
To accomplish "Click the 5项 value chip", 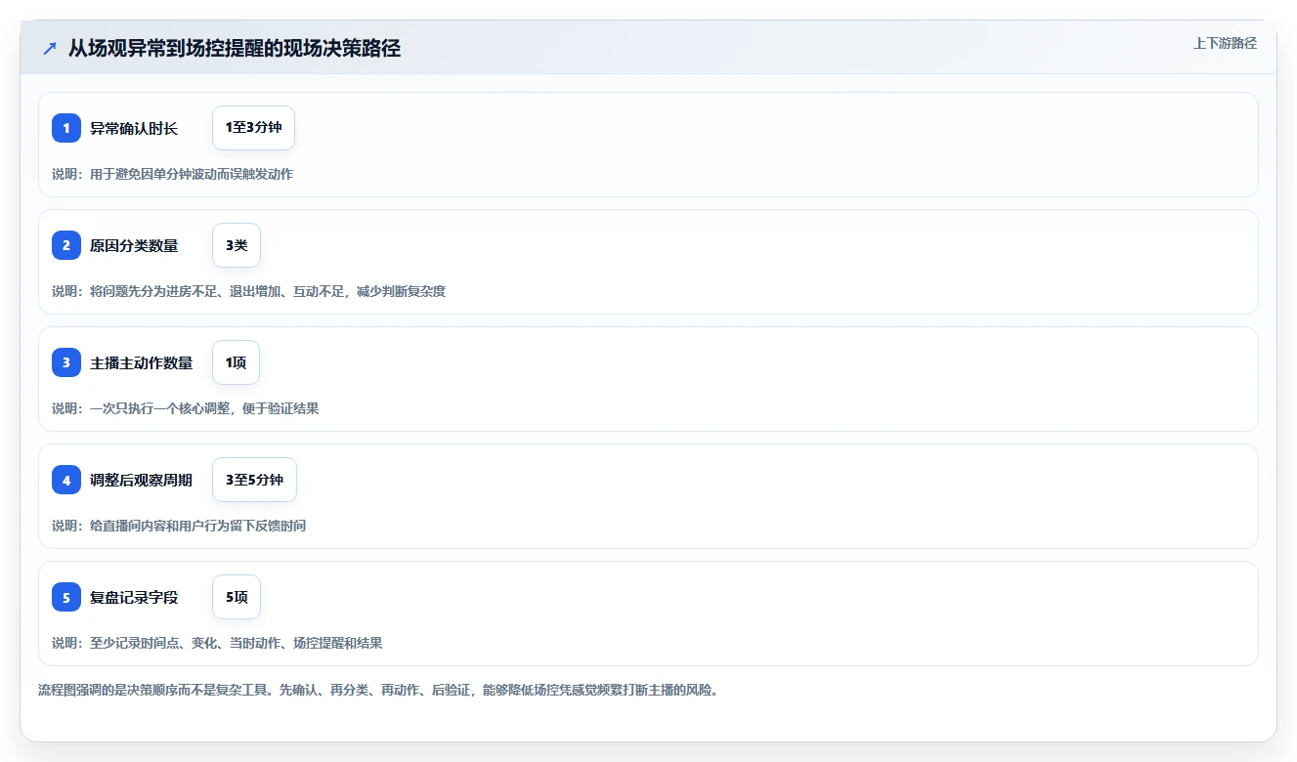I will tap(237, 597).
